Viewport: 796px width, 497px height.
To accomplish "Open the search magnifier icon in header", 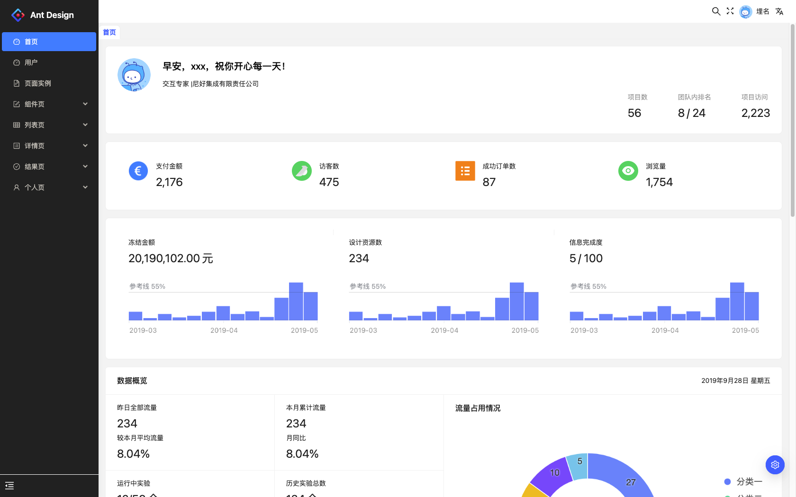I will tap(716, 11).
